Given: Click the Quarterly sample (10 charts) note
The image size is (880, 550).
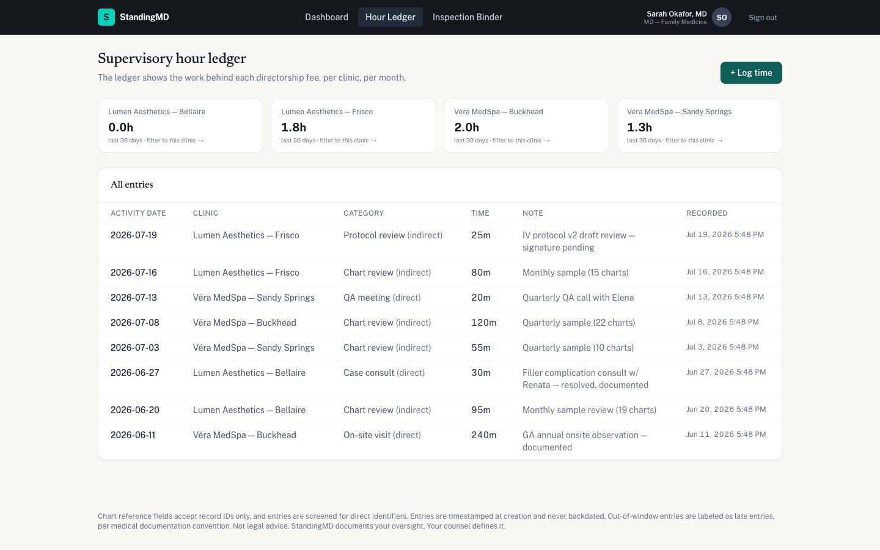Looking at the screenshot, I should click(x=578, y=348).
